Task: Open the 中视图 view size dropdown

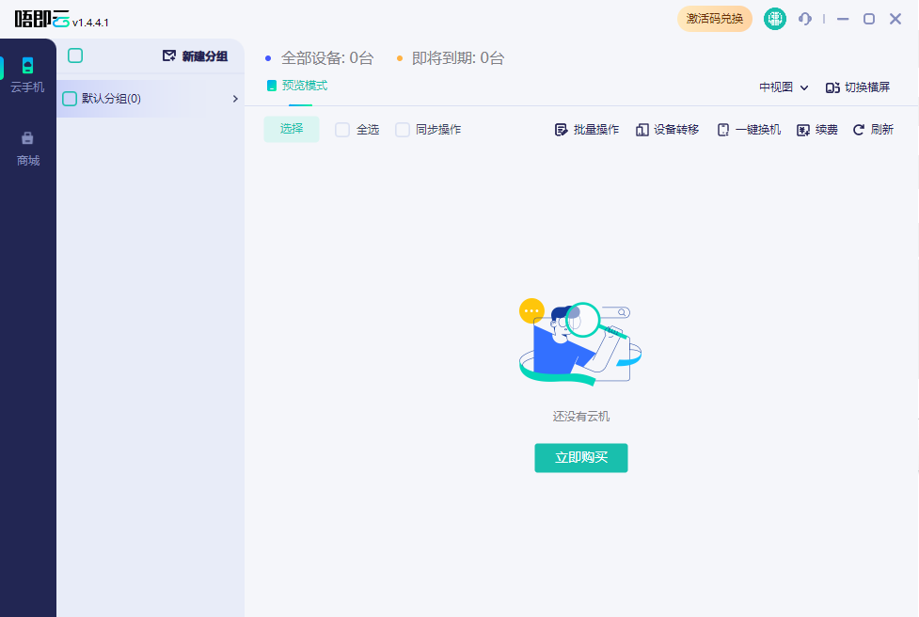Action: [x=781, y=86]
